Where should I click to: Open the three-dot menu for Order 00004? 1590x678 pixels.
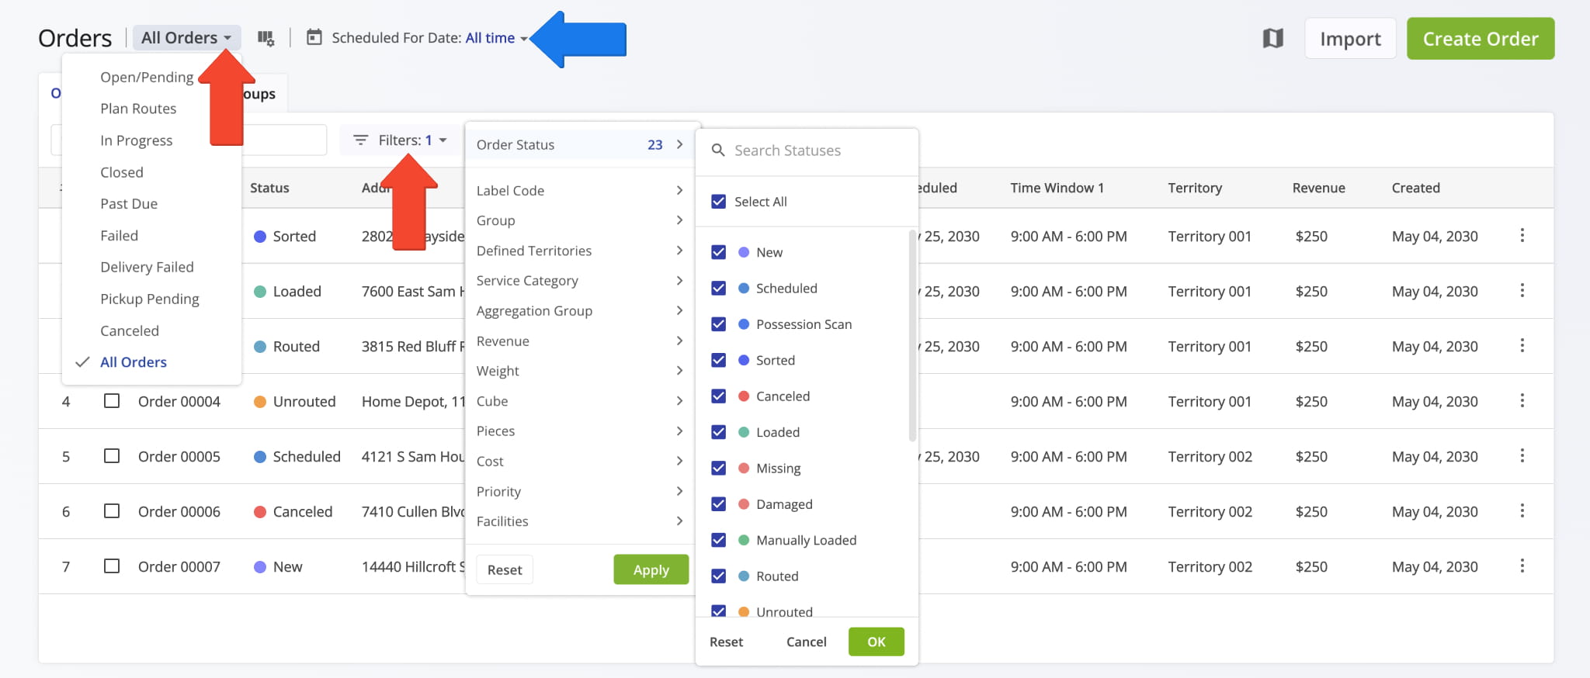[1522, 400]
